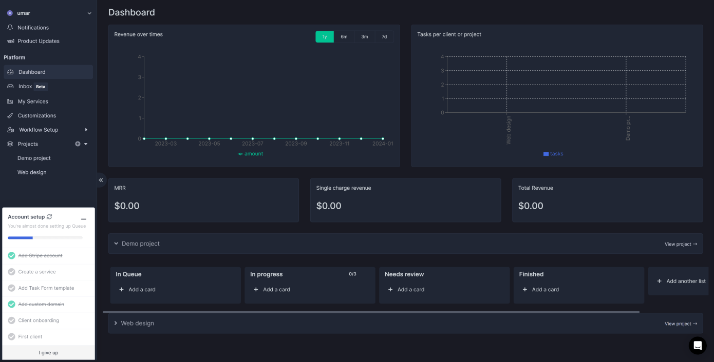
Task: Open the umar account dropdown
Action: coord(89,13)
